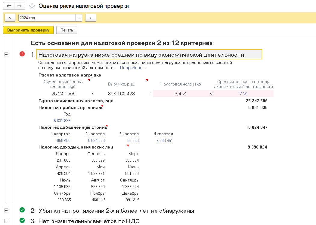Expand criterion 3 about VAT deductions
The height and width of the screenshot is (225, 316).
click(x=6, y=221)
